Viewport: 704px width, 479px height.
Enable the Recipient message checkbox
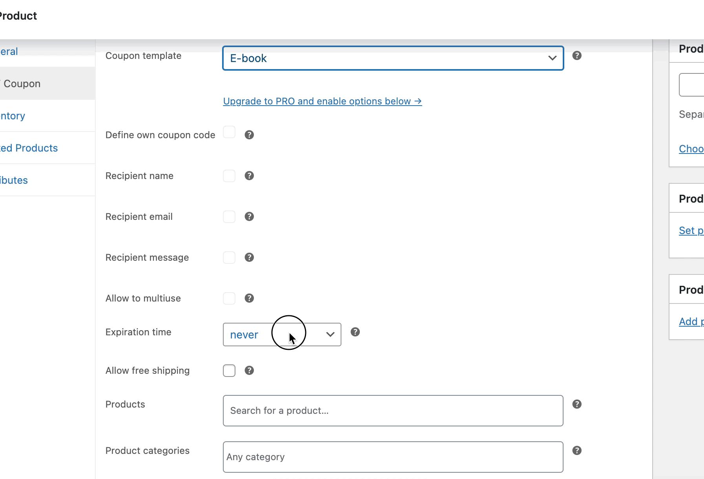coord(229,257)
